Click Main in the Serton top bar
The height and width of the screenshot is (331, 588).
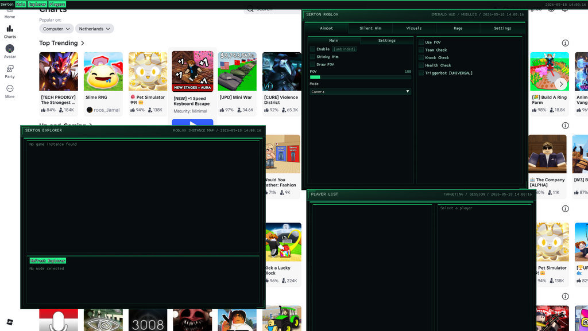[21, 4]
